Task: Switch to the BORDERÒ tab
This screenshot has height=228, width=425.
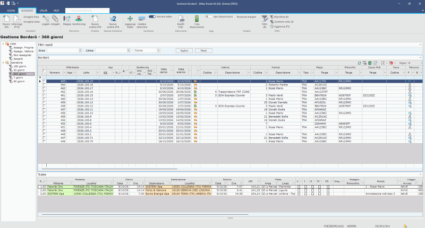Action: coord(27,11)
